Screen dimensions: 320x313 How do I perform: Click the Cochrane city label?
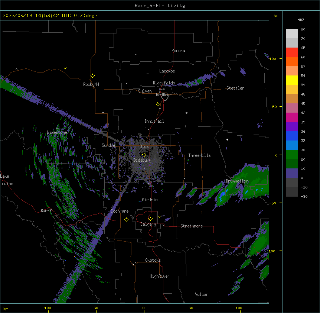(120, 211)
